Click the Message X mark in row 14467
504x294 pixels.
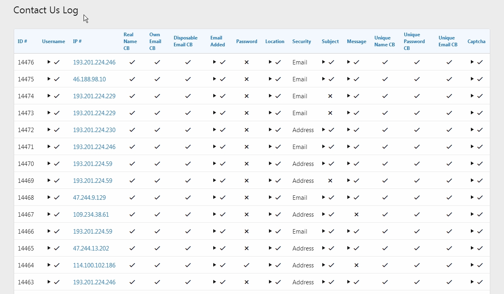[x=356, y=215]
